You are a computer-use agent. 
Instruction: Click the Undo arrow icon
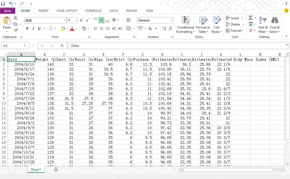tap(11, 4)
